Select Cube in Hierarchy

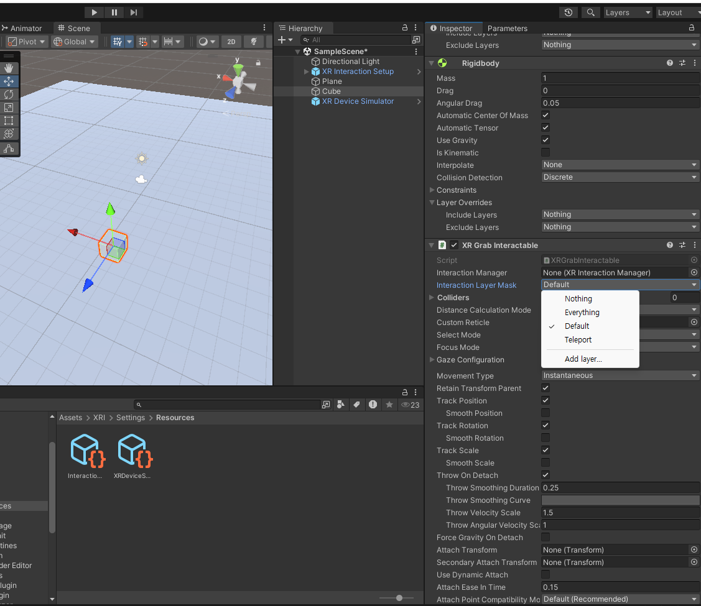click(x=332, y=91)
